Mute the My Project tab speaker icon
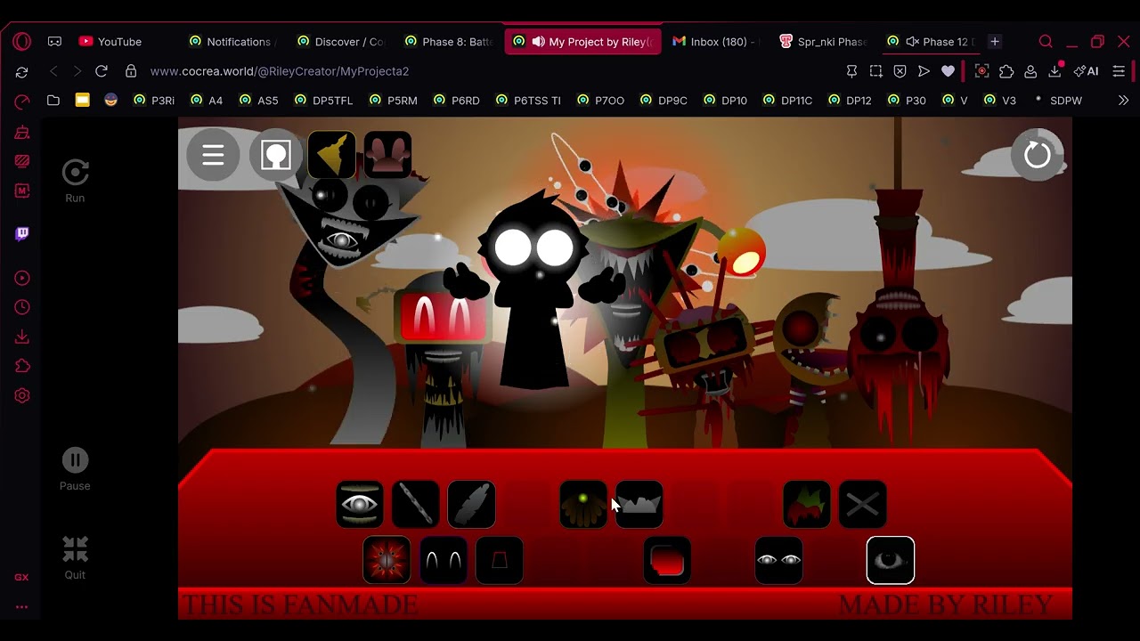The image size is (1140, 641). click(539, 42)
